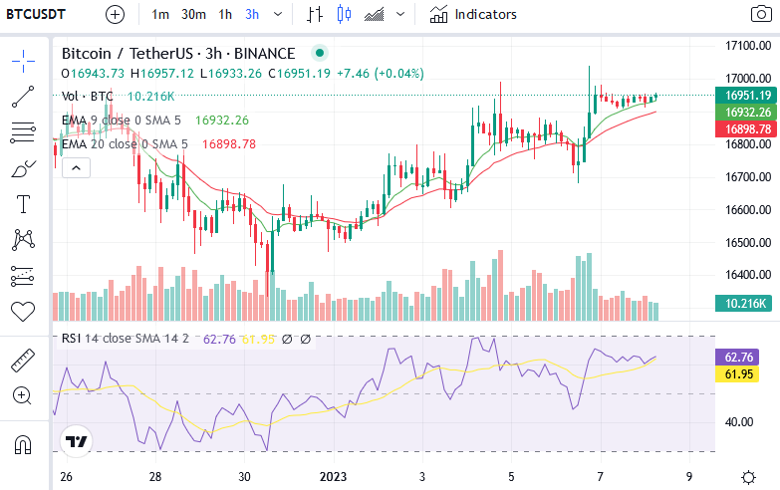This screenshot has height=490, width=780.
Task: Add chart to favorites with heart icon
Action: 23,312
